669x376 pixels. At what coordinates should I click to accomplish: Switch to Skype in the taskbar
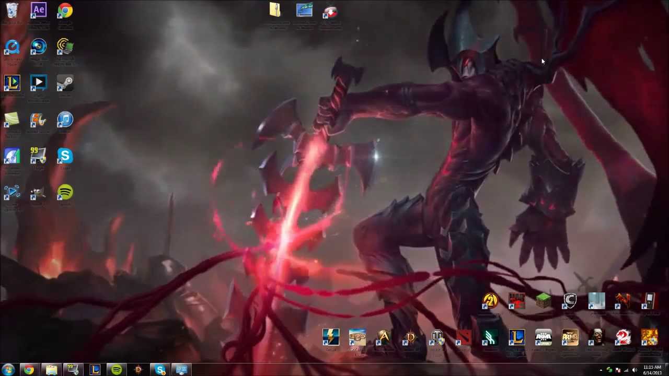(x=160, y=370)
